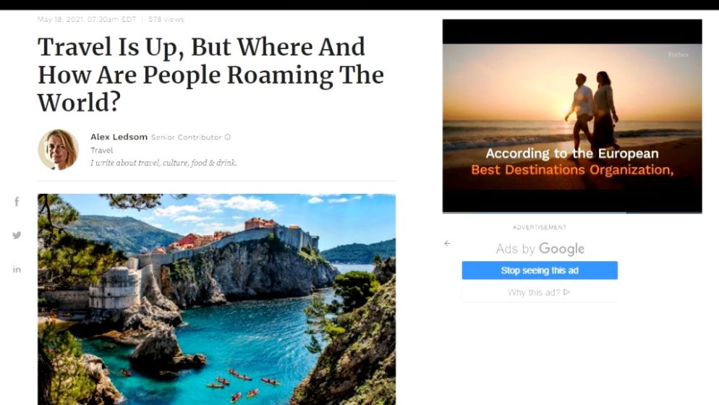Open Alex Ledsom's author photo
Screen dimensions: 719x405
point(59,150)
